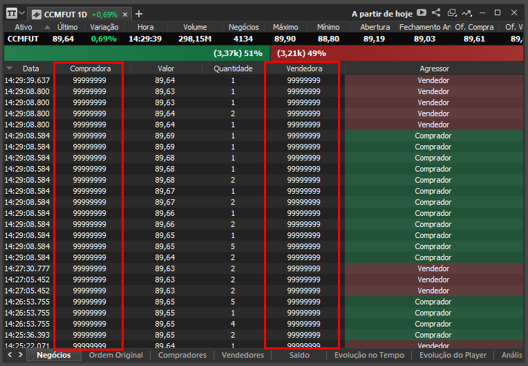
Task: Toggle the sort arrow on Data column
Action: 10,68
